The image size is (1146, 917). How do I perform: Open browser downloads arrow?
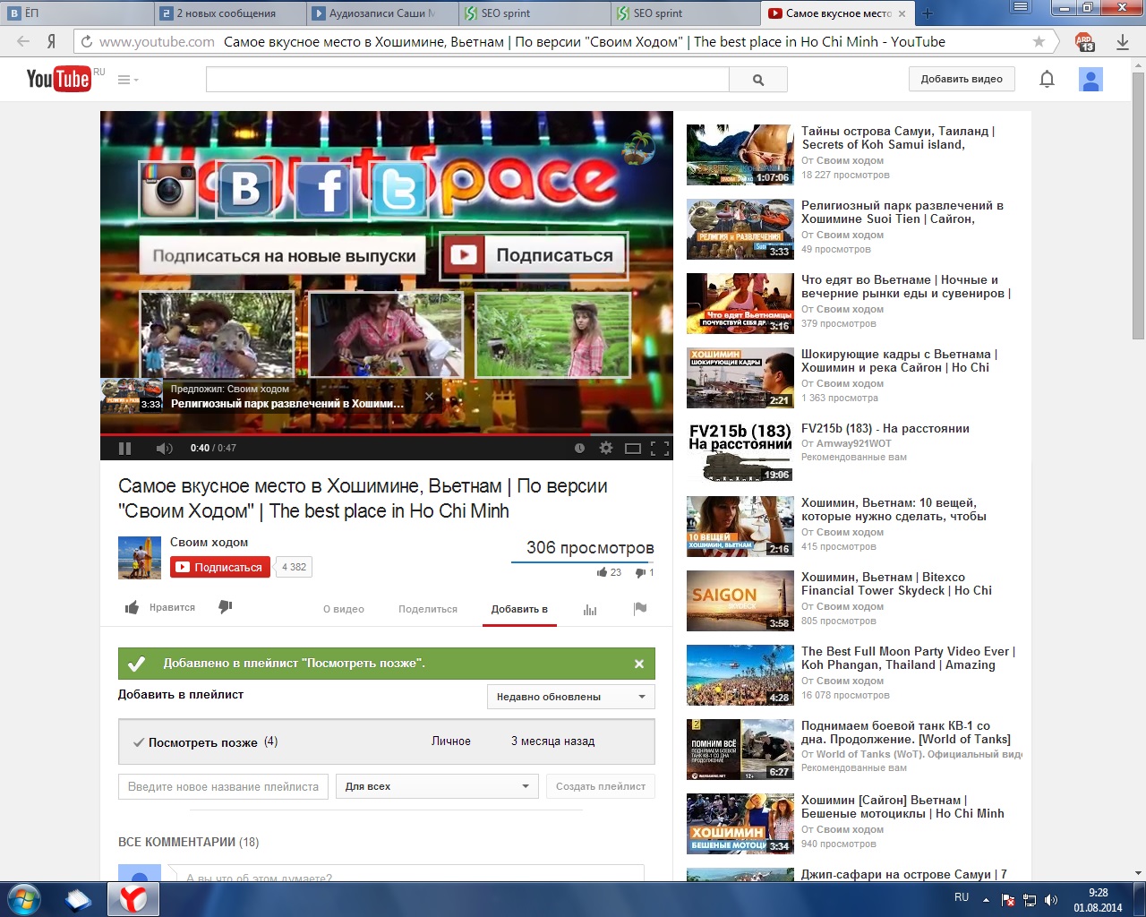tap(1123, 41)
